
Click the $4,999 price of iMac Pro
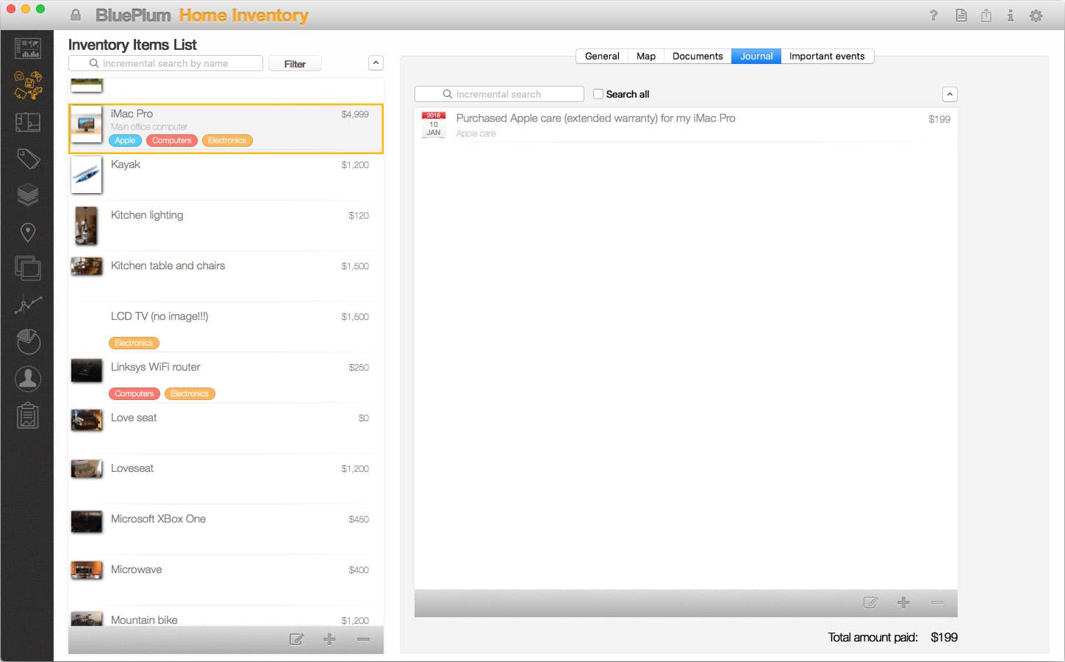[355, 114]
